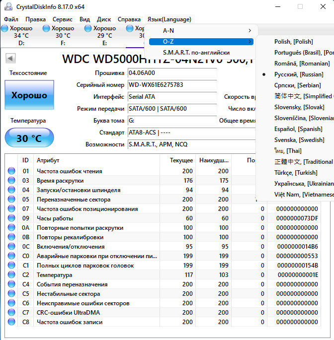The image size is (334, 340).
Task: Click the serial number field
Action: point(172,85)
